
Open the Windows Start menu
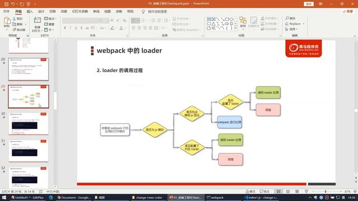4,198
